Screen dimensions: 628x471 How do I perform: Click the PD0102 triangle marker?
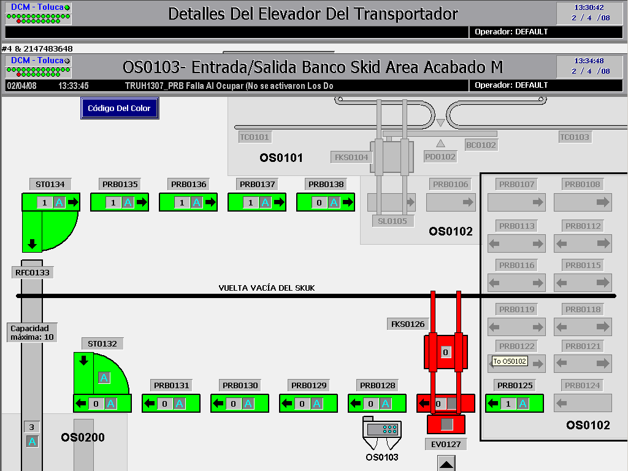pyautogui.click(x=440, y=144)
